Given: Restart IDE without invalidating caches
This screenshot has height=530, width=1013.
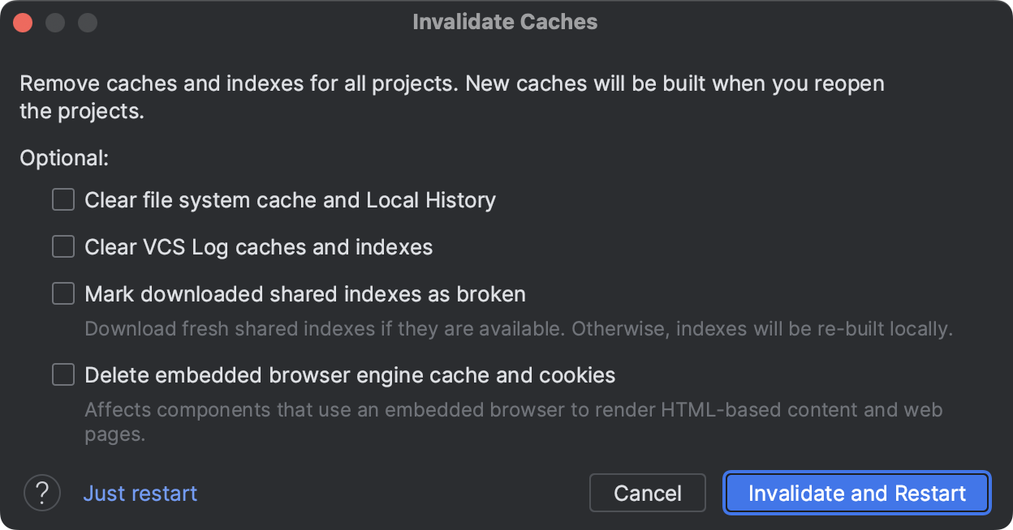Looking at the screenshot, I should 140,493.
